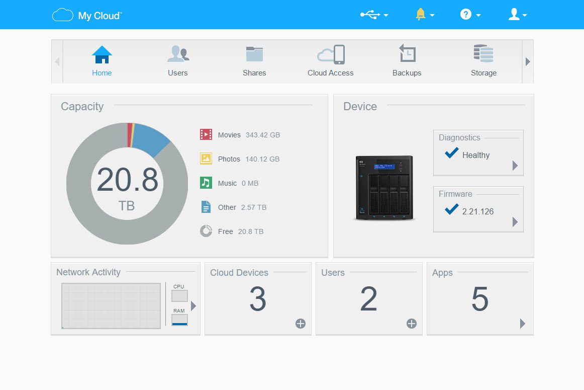The width and height of the screenshot is (584, 390).
Task: Click the Photos picture icon
Action: [206, 159]
